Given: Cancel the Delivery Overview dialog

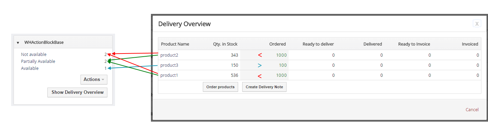Looking at the screenshot, I should (x=472, y=109).
